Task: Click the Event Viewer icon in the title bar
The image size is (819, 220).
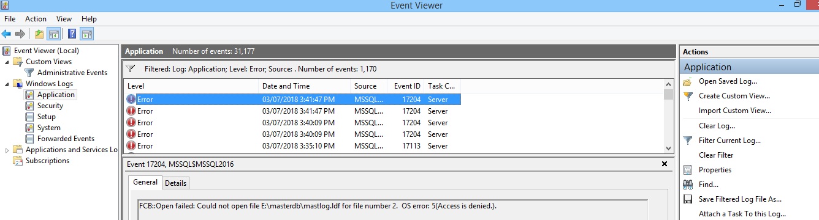Action: [6, 5]
